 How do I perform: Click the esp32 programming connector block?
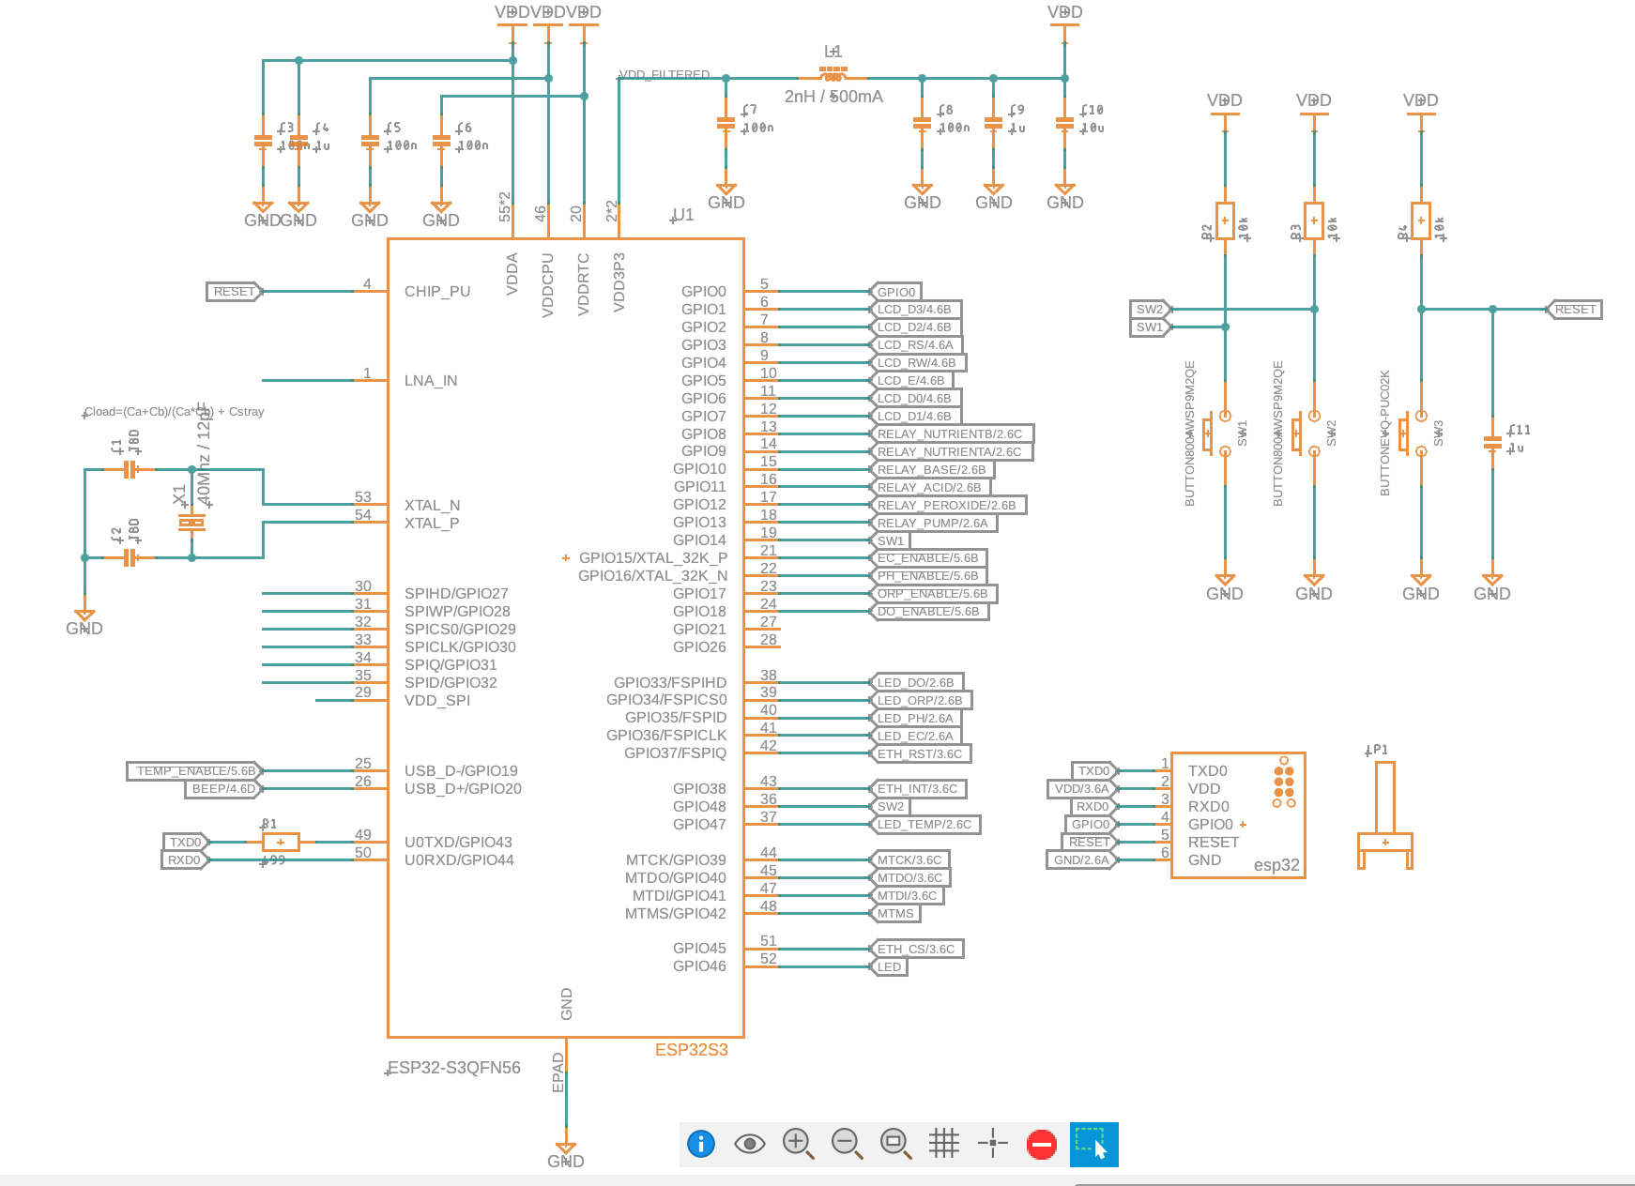(1238, 815)
